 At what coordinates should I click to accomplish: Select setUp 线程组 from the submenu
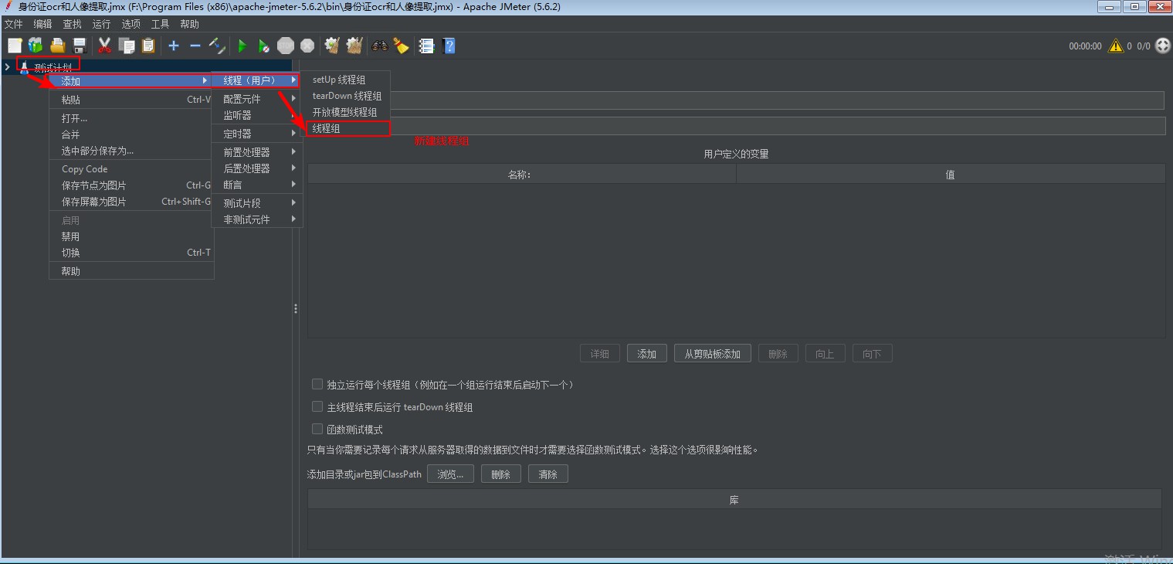click(347, 80)
